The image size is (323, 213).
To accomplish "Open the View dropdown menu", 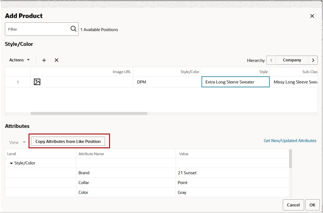I will coord(17,142).
